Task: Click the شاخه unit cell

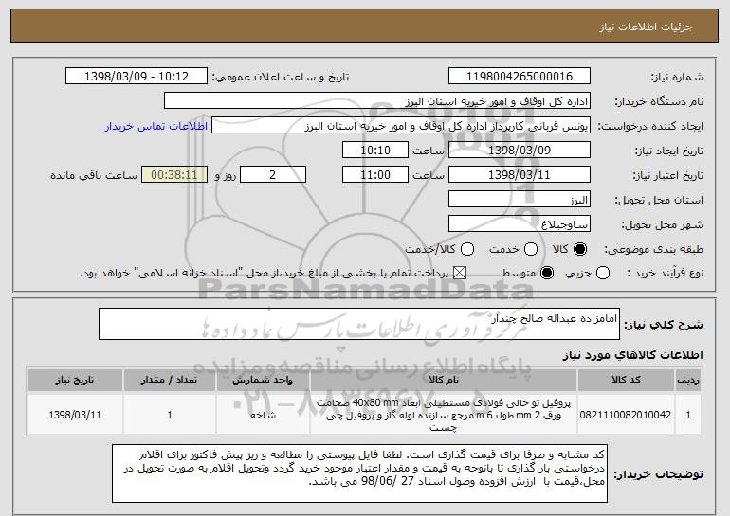Action: pyautogui.click(x=263, y=415)
